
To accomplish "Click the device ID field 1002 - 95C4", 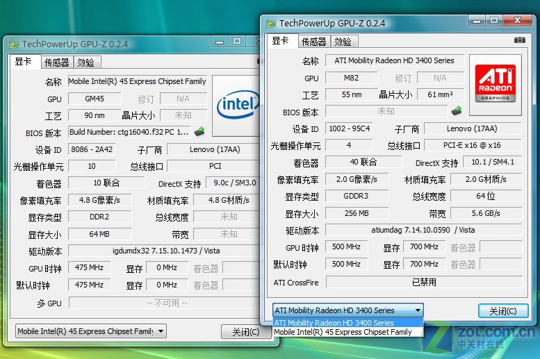I will click(349, 128).
